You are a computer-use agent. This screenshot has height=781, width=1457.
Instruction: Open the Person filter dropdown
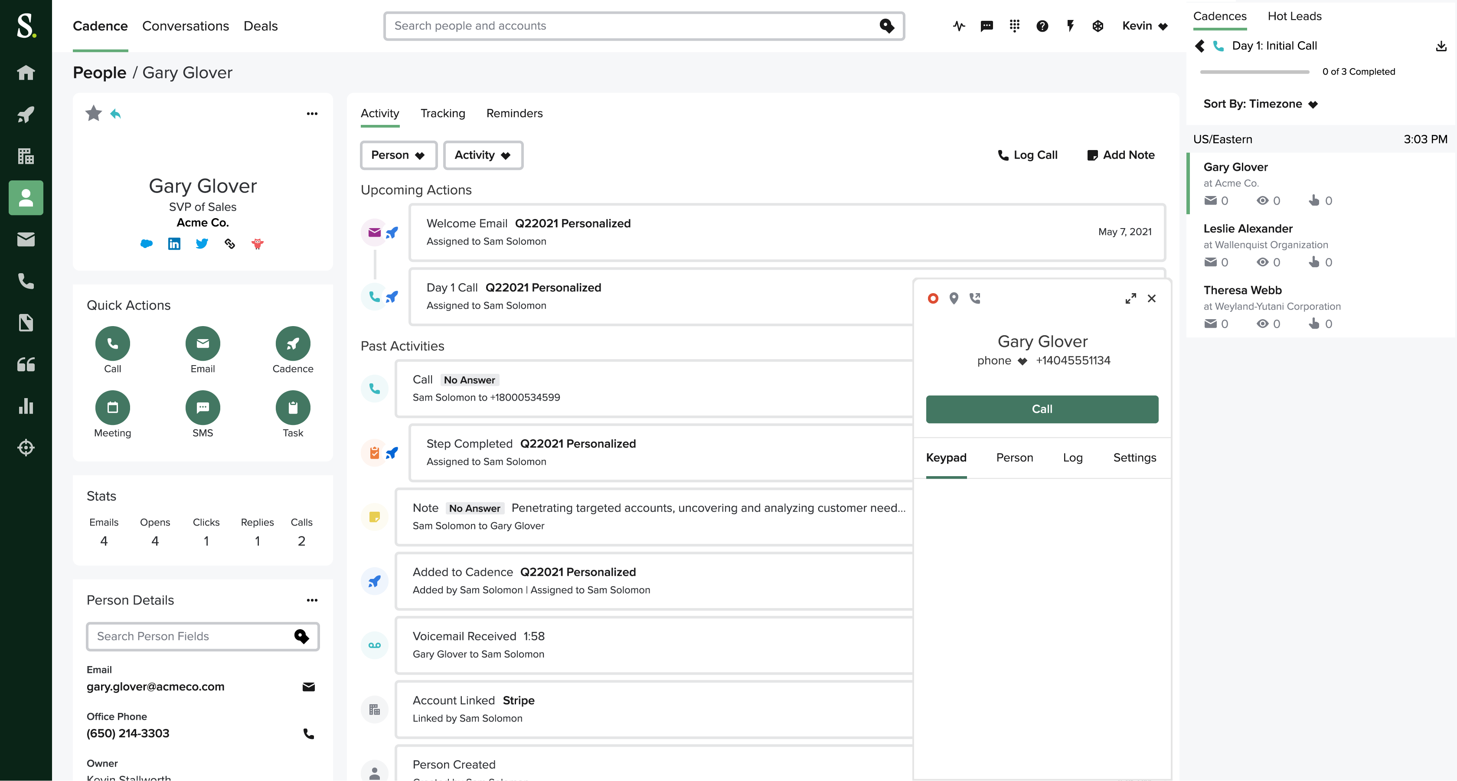coord(398,155)
